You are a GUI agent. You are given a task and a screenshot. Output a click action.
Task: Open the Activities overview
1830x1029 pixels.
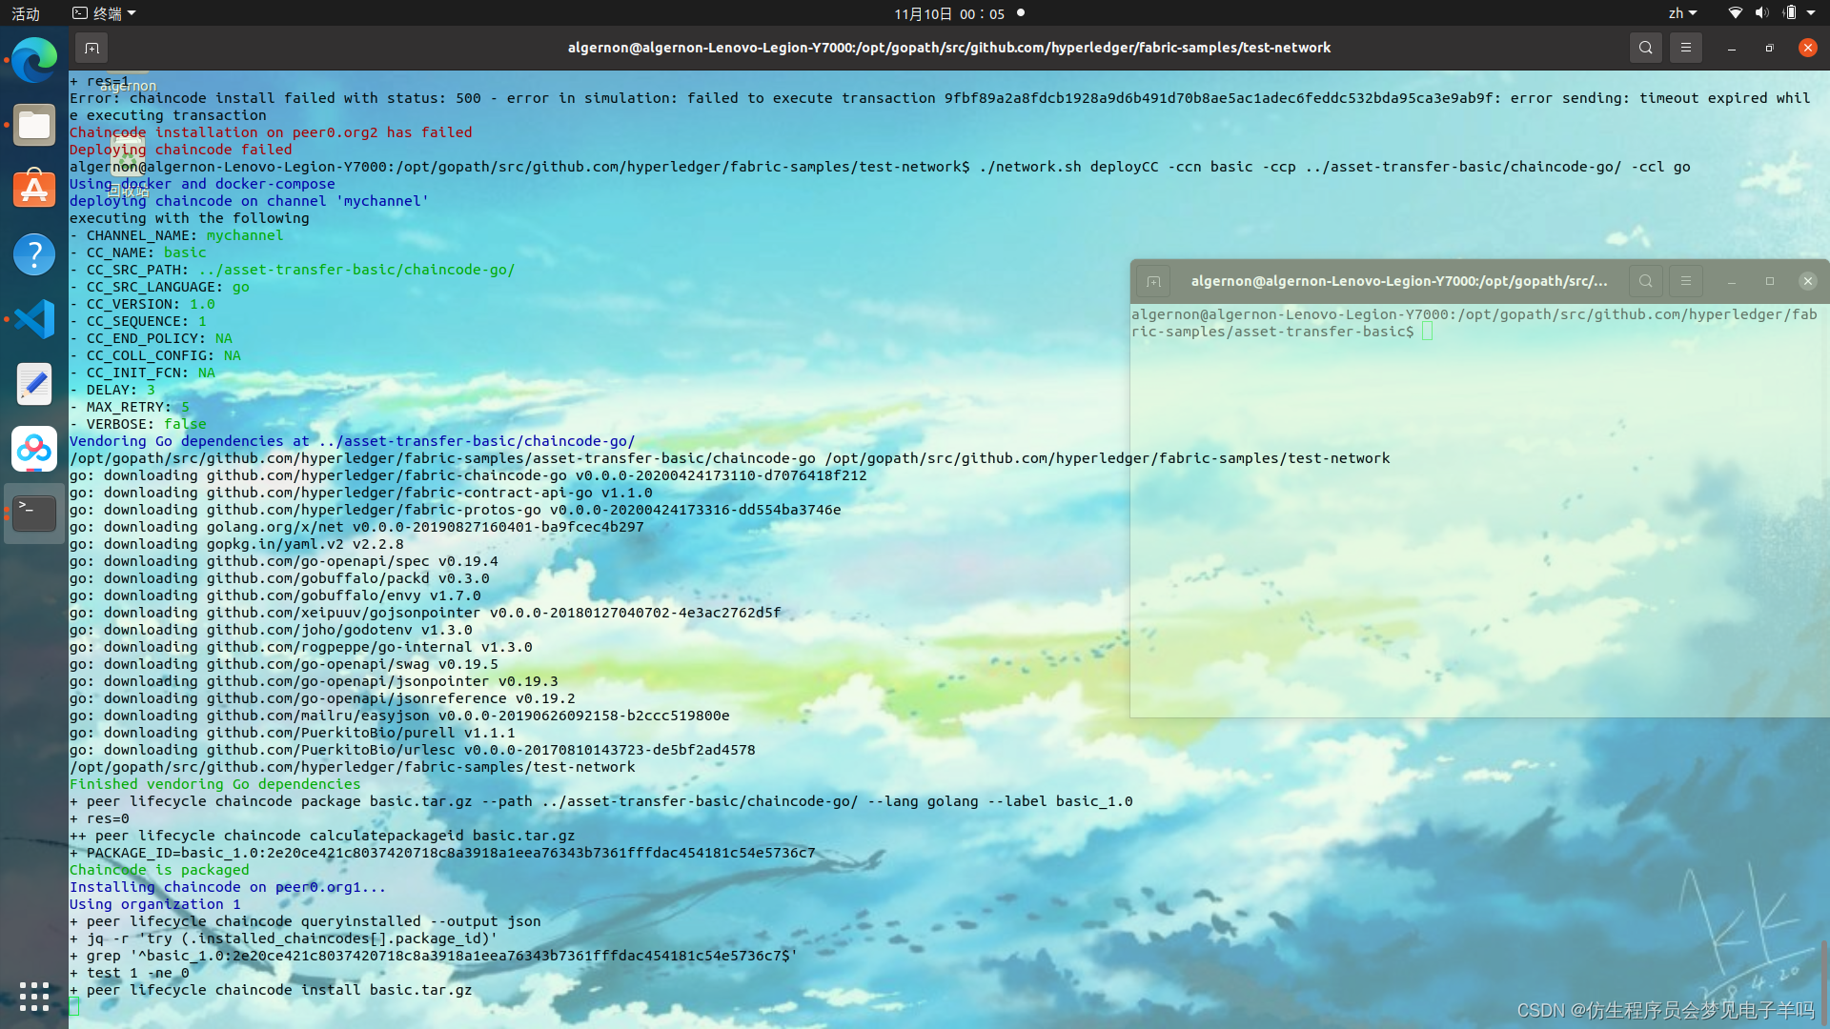point(26,13)
